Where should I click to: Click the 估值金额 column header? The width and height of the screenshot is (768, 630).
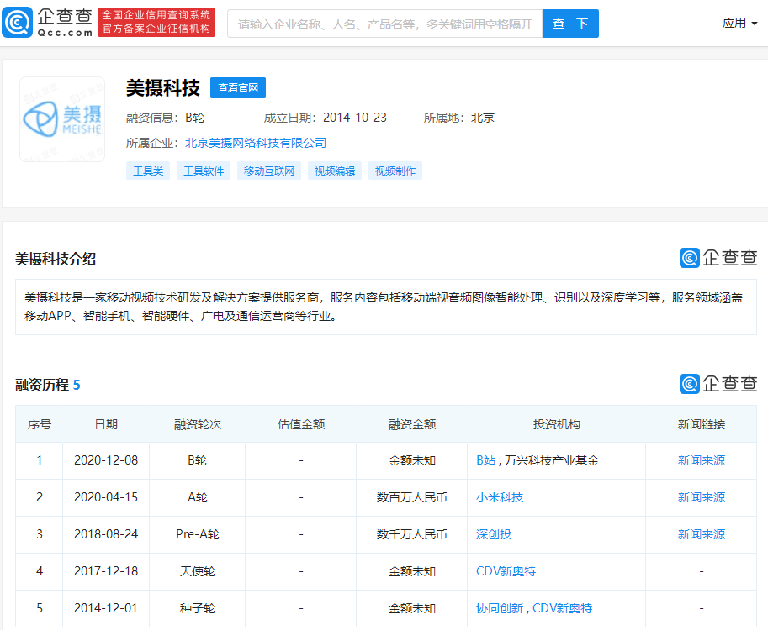tap(301, 424)
